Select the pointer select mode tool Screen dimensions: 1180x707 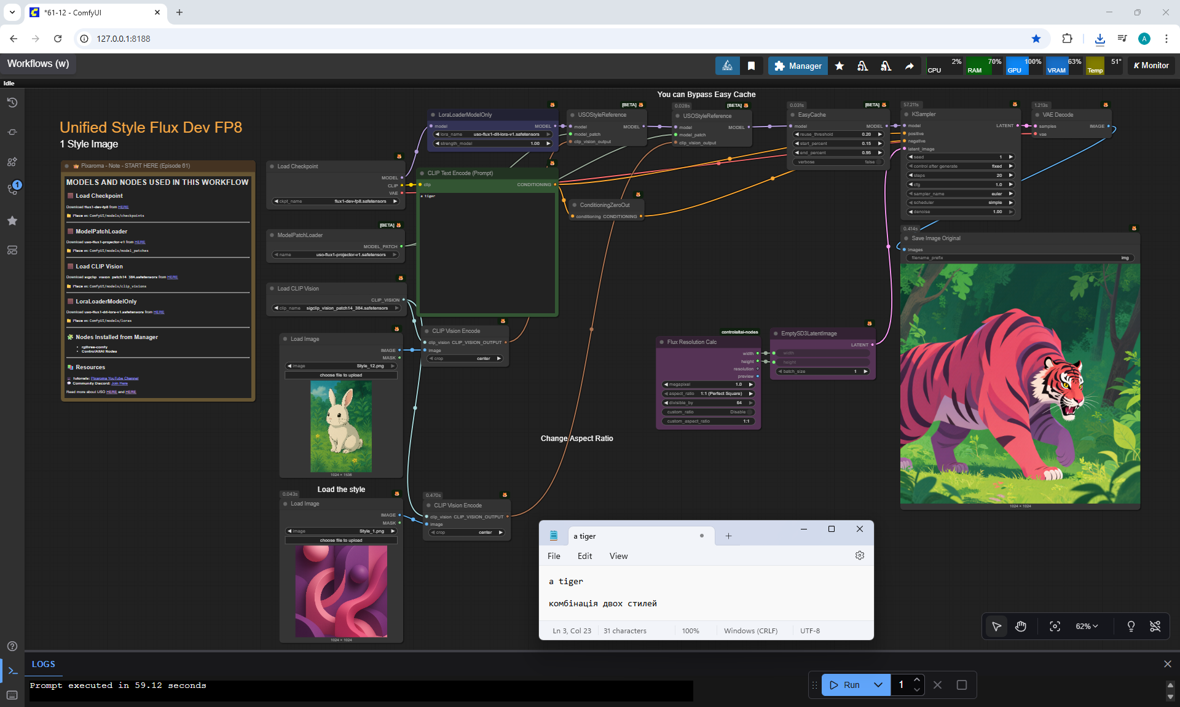pyautogui.click(x=996, y=626)
